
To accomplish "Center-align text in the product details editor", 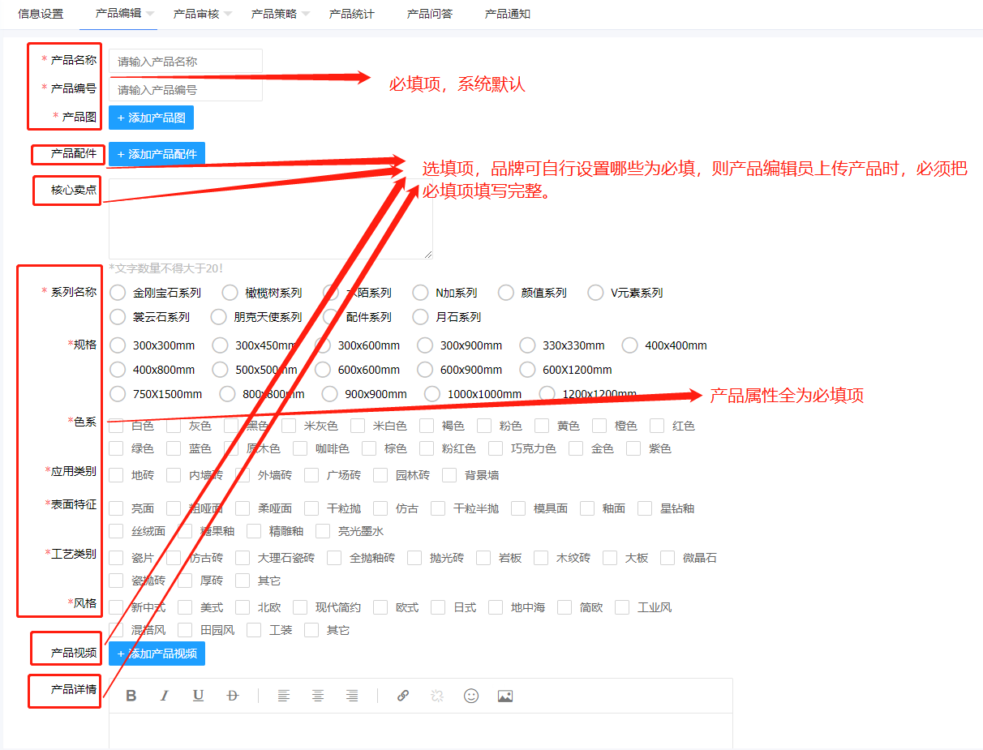I will [318, 696].
